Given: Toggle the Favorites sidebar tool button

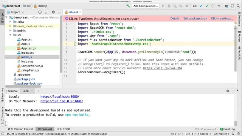Looking at the screenshot, I should pyautogui.click(x=2, y=95).
